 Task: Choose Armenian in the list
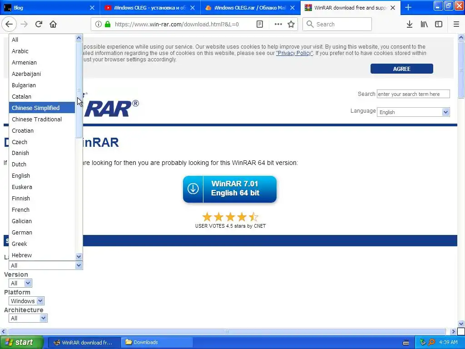42,63
